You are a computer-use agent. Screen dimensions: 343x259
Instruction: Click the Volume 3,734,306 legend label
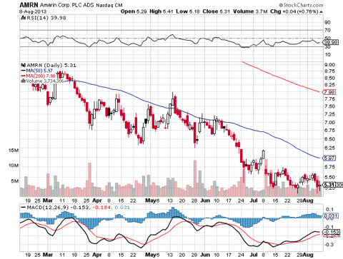45,81
